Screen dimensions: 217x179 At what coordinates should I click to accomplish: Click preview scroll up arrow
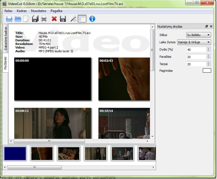pyautogui.click(x=152, y=27)
